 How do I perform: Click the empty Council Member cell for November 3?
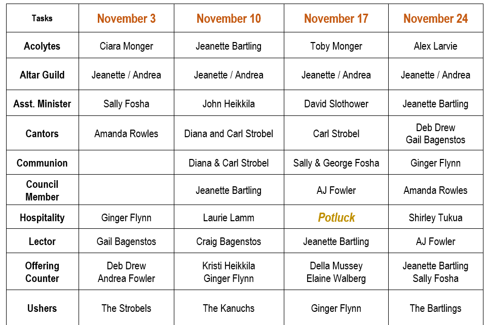point(127,190)
